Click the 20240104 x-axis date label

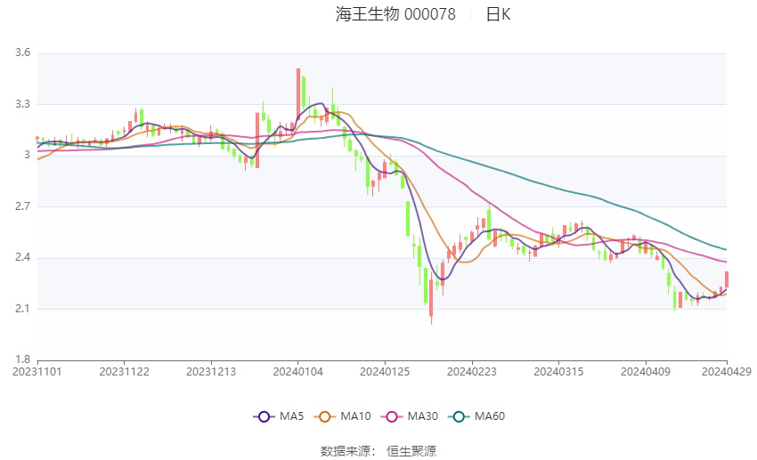[297, 372]
